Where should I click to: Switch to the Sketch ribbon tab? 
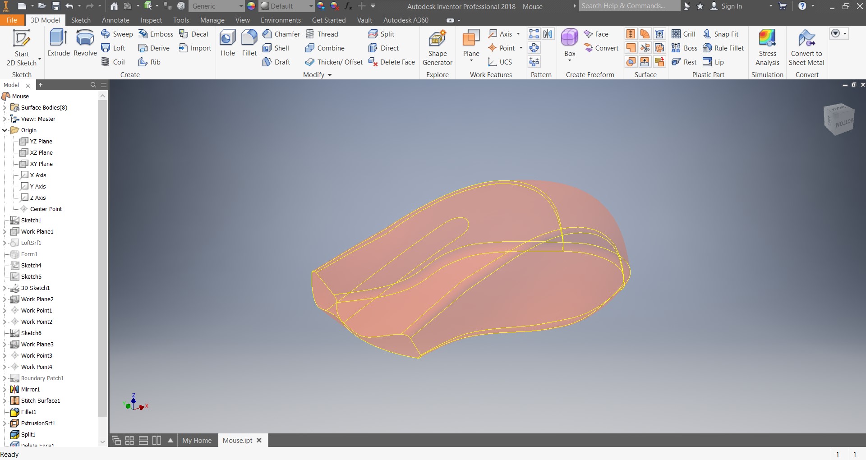[81, 20]
